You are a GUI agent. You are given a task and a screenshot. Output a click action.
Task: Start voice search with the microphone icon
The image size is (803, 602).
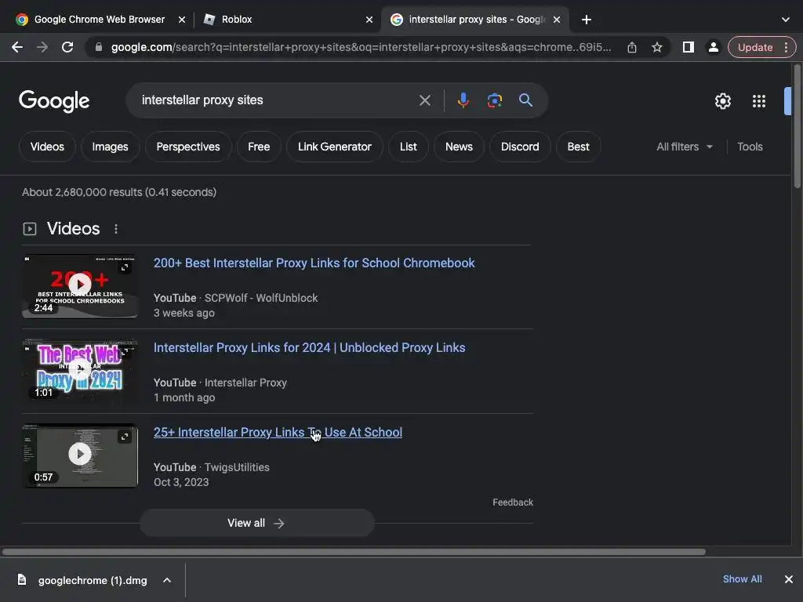coord(463,100)
